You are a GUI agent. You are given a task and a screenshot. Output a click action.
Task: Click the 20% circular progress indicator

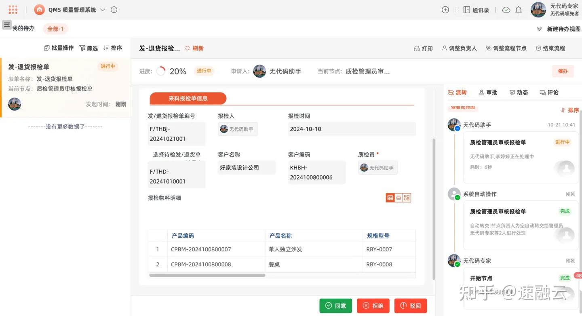(x=161, y=70)
